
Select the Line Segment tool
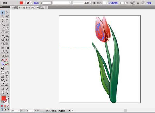[x=3, y=24]
